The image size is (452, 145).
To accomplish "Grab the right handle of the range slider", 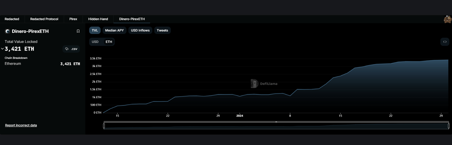I will coord(449,126).
